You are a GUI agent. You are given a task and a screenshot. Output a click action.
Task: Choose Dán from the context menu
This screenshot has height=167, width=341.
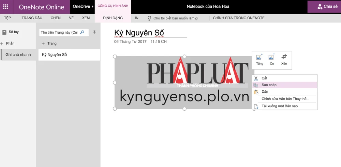point(265,92)
